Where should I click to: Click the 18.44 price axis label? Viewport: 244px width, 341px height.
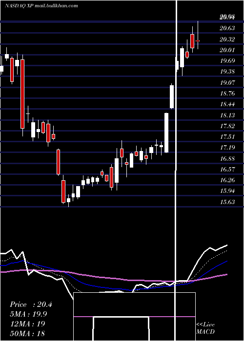[x=227, y=104]
